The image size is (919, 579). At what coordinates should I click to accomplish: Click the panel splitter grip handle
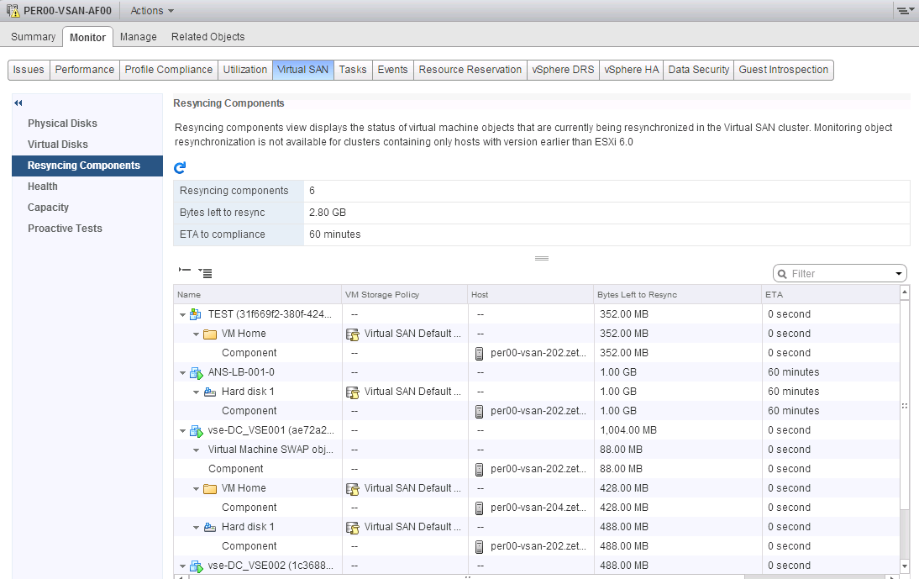pyautogui.click(x=542, y=259)
